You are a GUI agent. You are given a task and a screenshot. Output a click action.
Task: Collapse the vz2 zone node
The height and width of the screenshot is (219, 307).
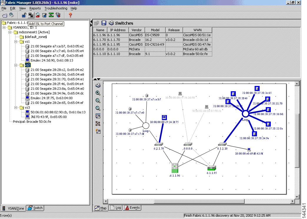tap(16, 65)
